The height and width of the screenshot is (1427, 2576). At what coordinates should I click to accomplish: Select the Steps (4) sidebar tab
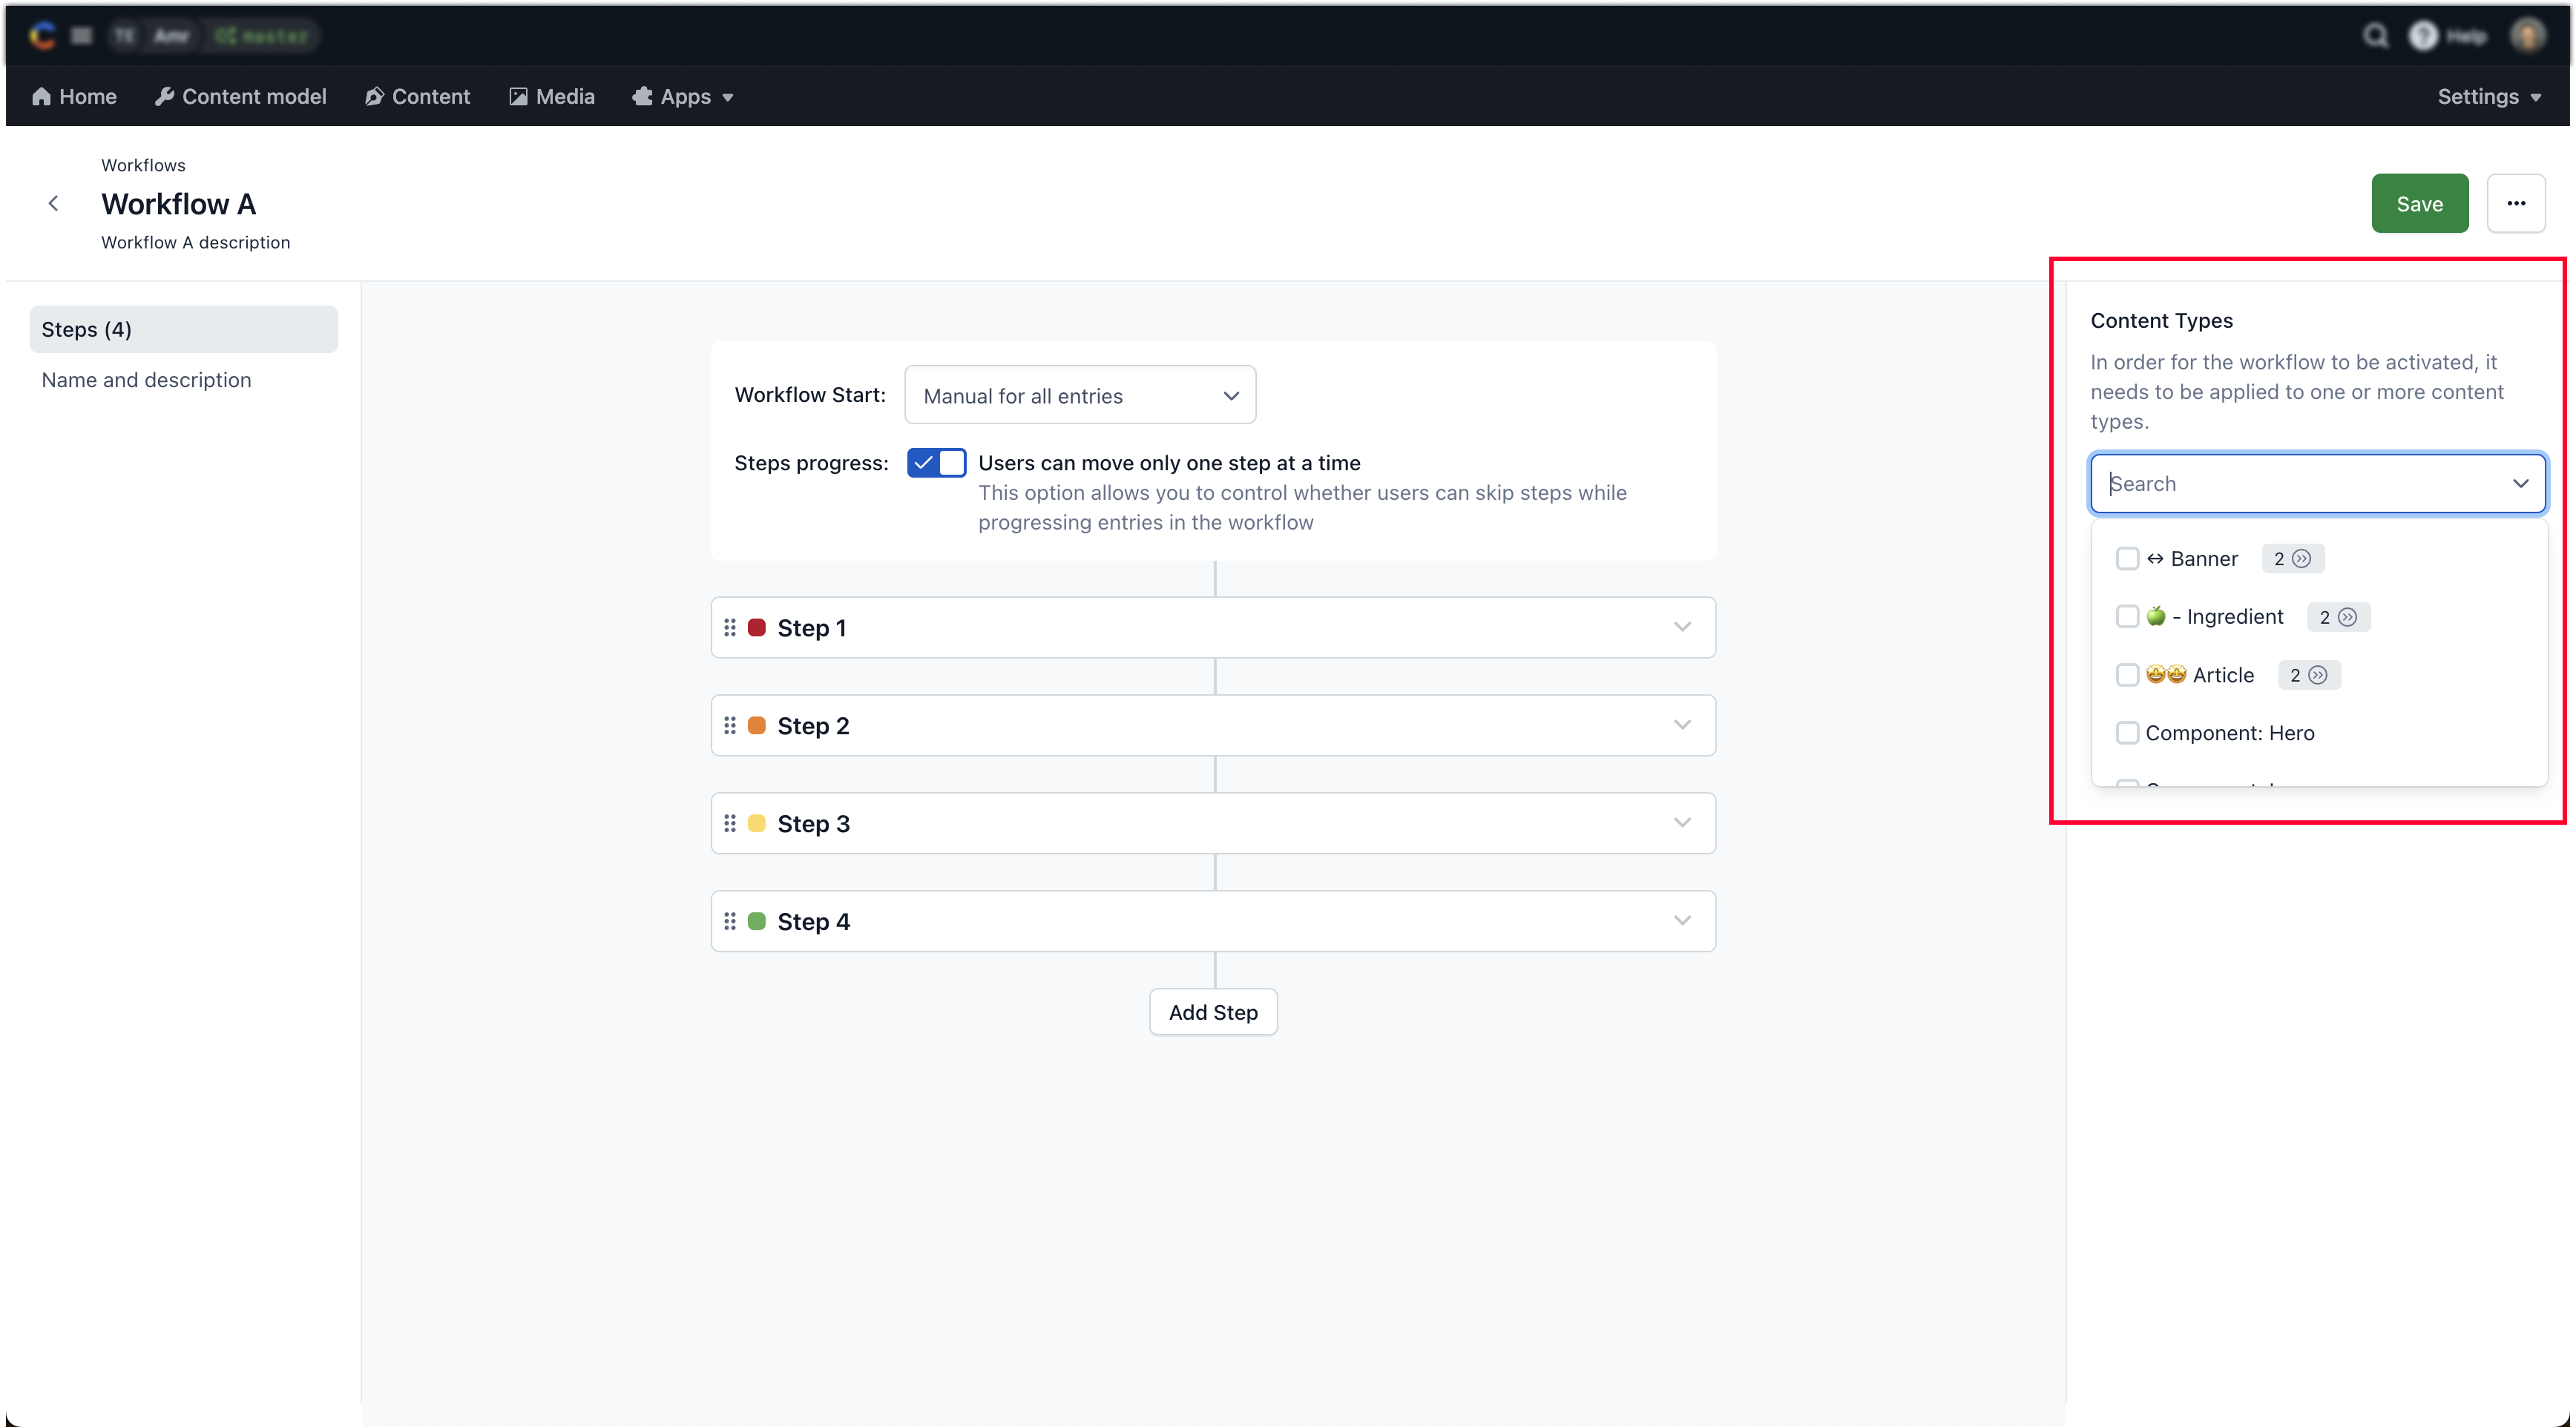(183, 329)
